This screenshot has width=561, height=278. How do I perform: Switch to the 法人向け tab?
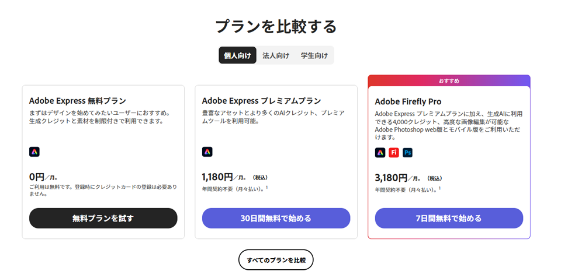coord(276,55)
